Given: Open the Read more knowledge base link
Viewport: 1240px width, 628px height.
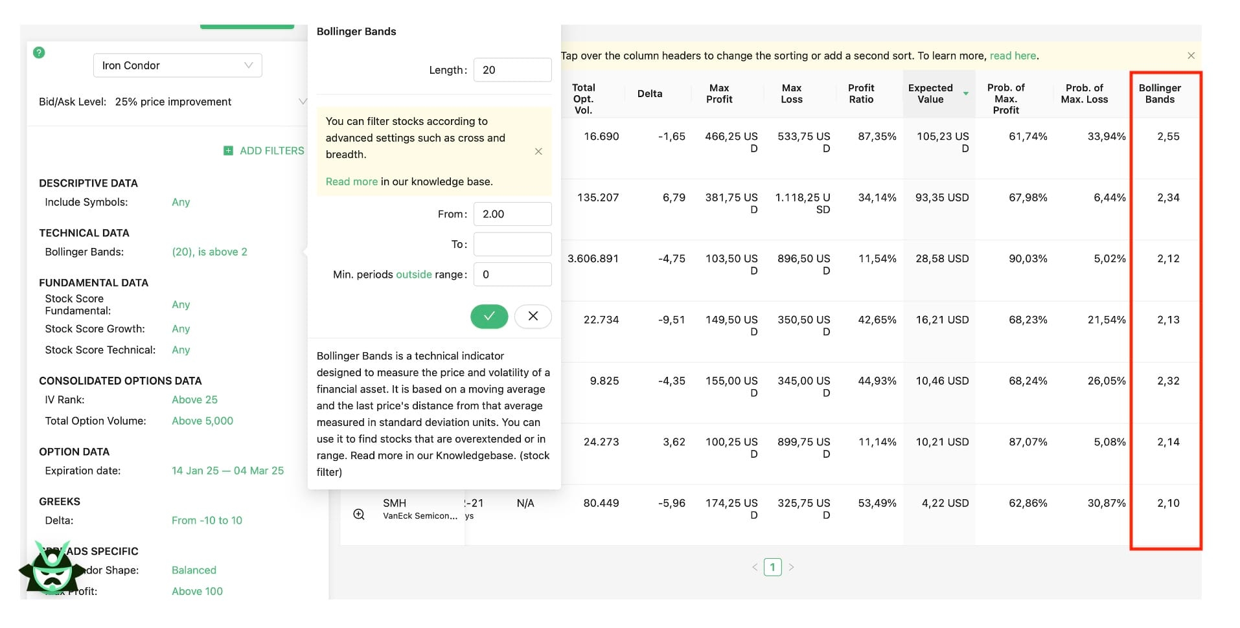Looking at the screenshot, I should (x=351, y=182).
